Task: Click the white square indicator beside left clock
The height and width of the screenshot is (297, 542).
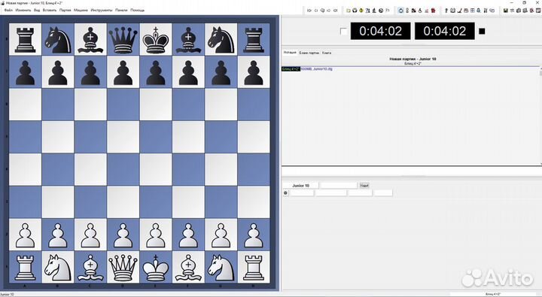Action: tap(343, 32)
